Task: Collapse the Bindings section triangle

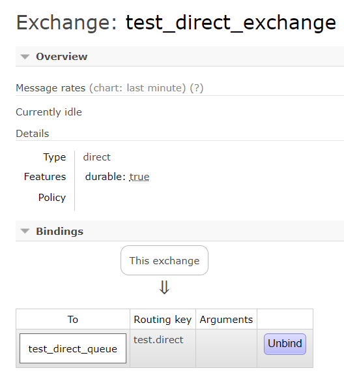Action: tap(25, 231)
